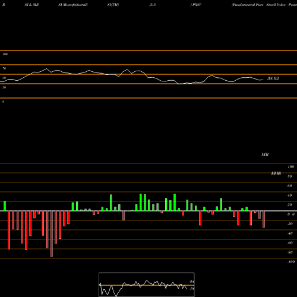
Task: Click the RSI scale label 30
Action: 4,87
